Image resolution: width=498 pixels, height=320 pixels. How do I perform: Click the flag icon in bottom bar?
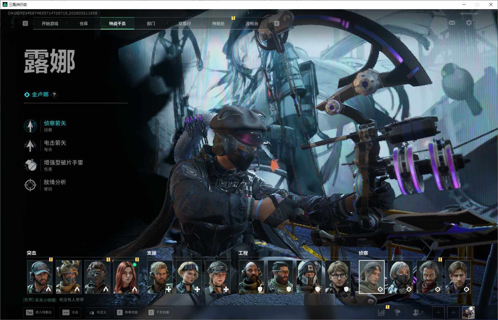tap(398, 312)
